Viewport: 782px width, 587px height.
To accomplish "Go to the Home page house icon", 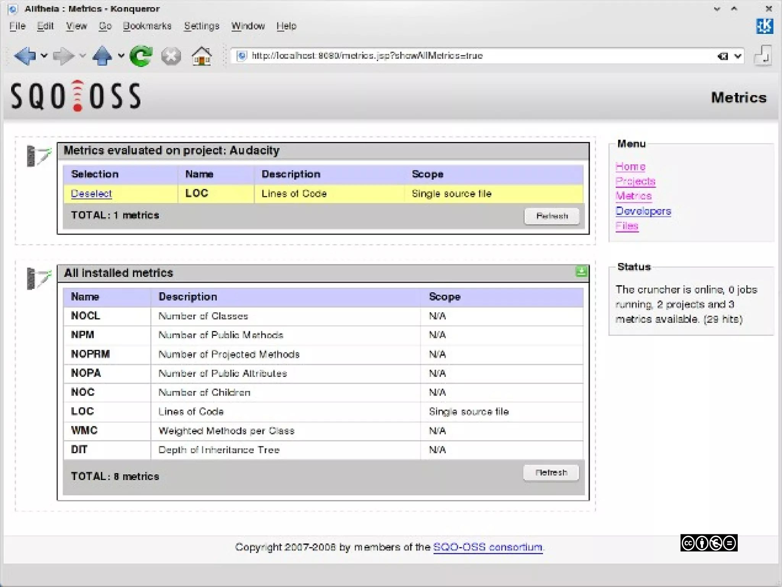I will (x=201, y=56).
